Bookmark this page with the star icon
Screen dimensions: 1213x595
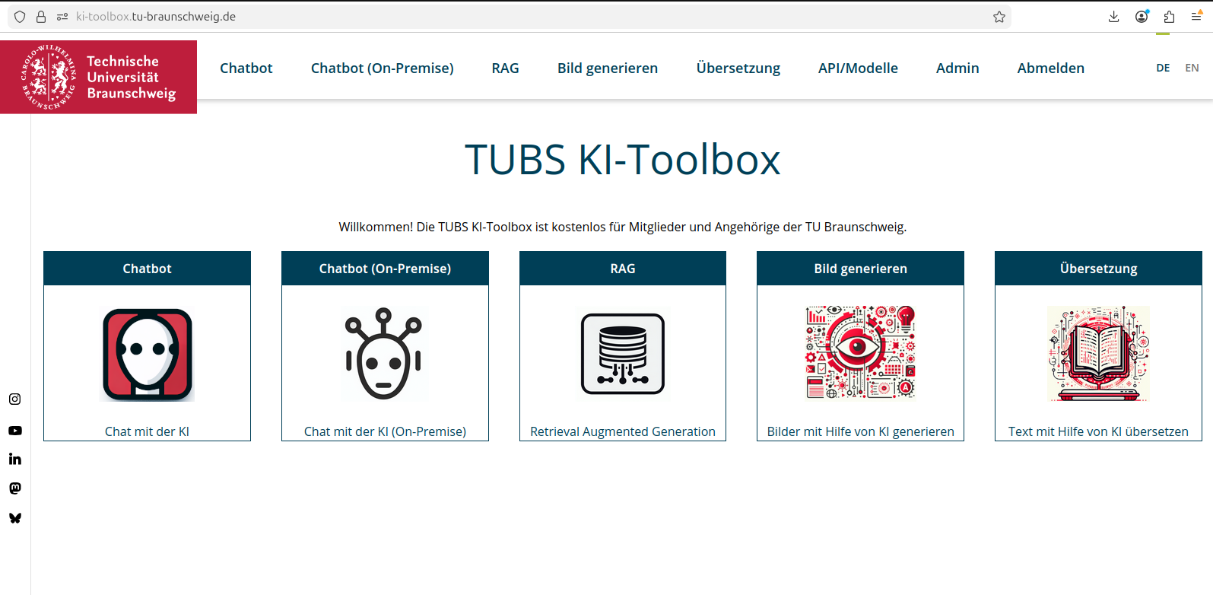tap(999, 17)
